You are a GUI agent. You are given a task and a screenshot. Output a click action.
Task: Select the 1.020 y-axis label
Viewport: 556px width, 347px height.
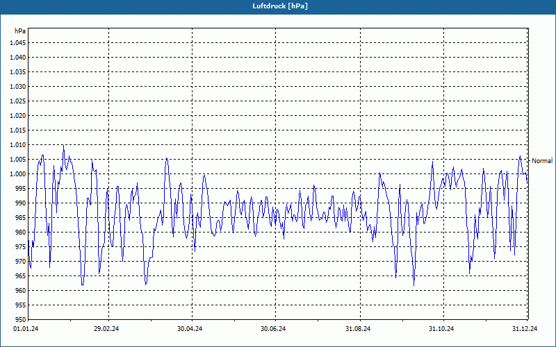(18, 116)
